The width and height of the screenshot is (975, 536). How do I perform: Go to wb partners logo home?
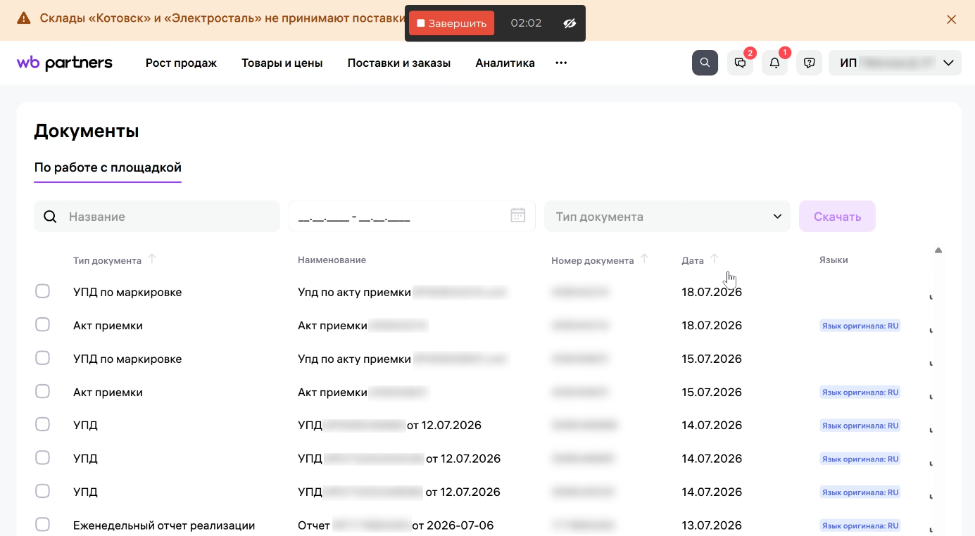click(65, 63)
